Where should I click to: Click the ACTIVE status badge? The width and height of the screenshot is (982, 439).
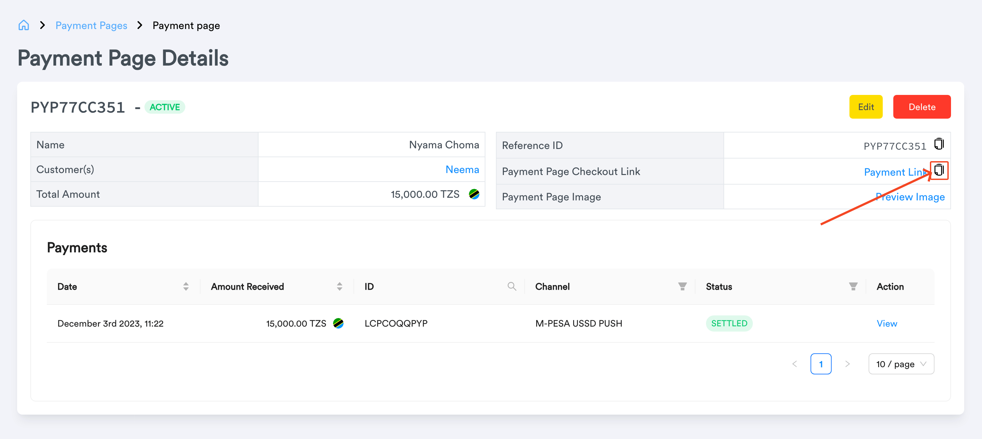coord(165,107)
